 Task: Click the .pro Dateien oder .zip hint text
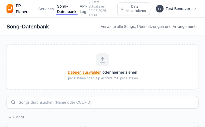tap(102, 78)
